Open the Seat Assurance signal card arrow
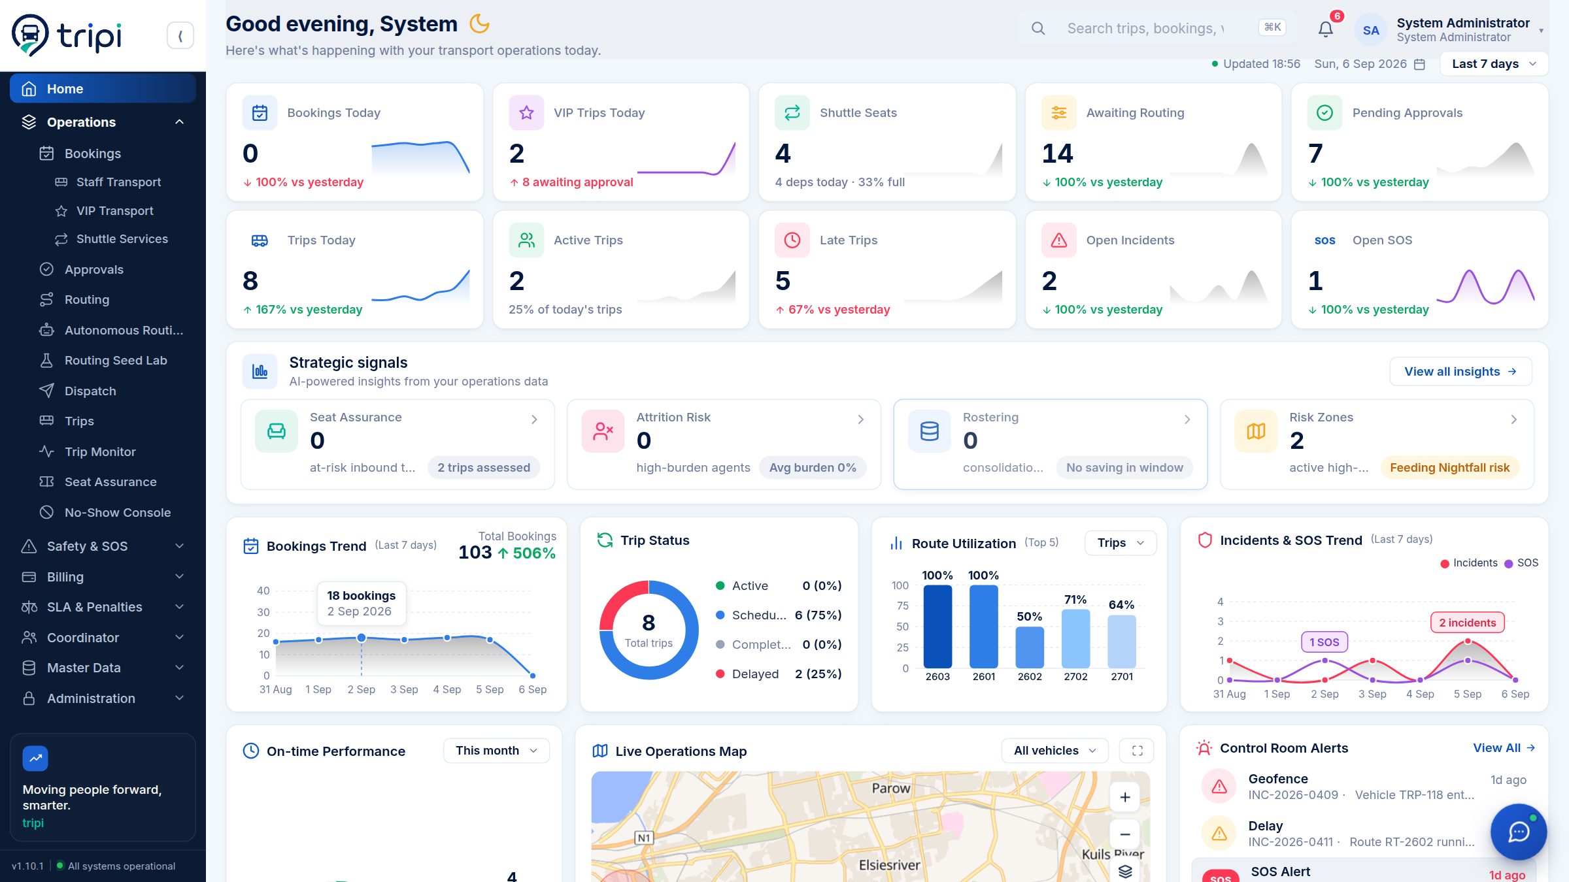1569x882 pixels. [534, 419]
